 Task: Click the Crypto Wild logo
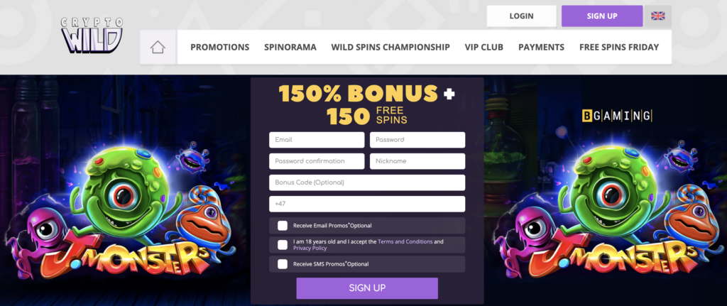[92, 35]
